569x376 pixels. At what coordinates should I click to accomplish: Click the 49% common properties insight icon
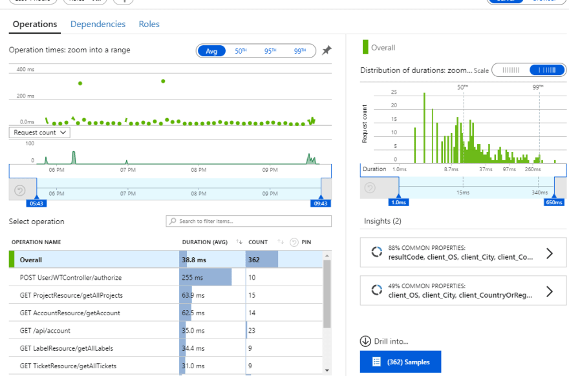[x=377, y=289]
